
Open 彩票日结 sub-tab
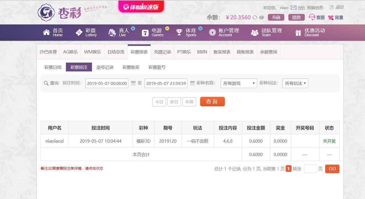[x=53, y=67]
